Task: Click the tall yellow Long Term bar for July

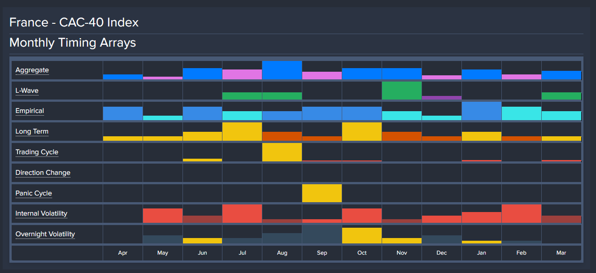Action: click(242, 132)
